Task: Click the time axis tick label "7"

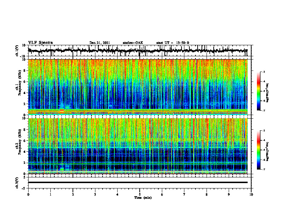Action: coord(184,194)
